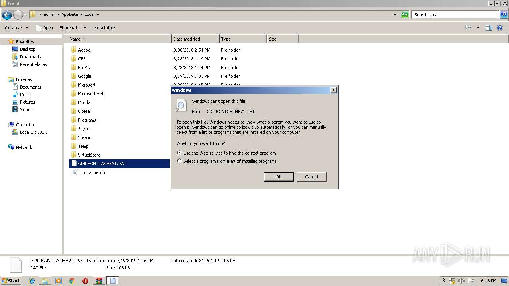Click Open in the toolbar

point(44,28)
